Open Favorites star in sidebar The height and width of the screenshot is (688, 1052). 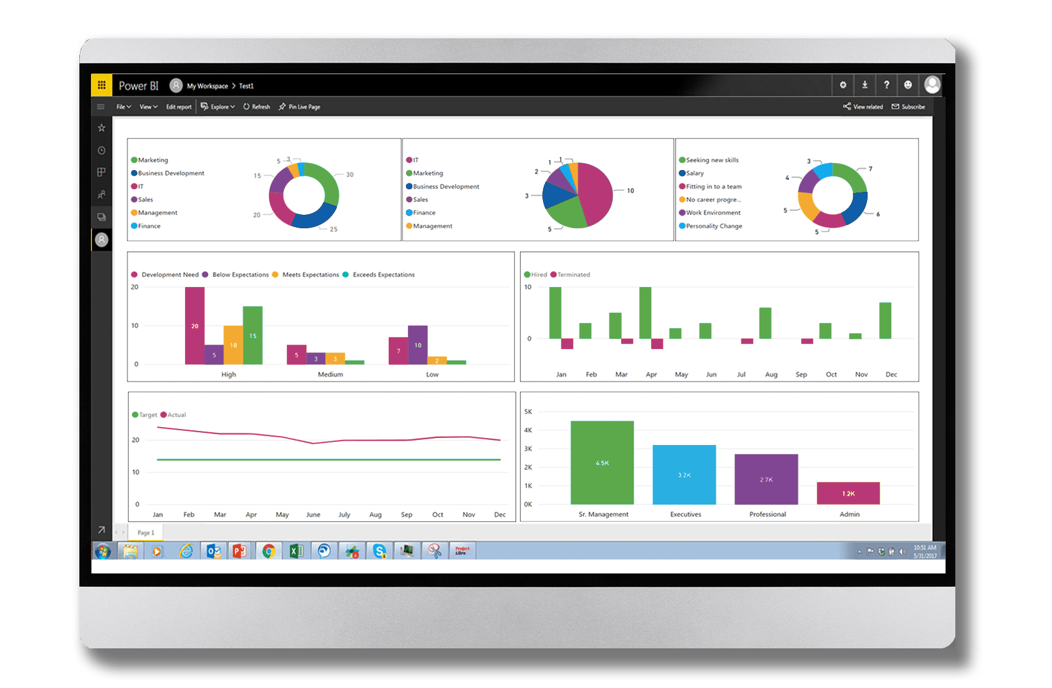[101, 128]
